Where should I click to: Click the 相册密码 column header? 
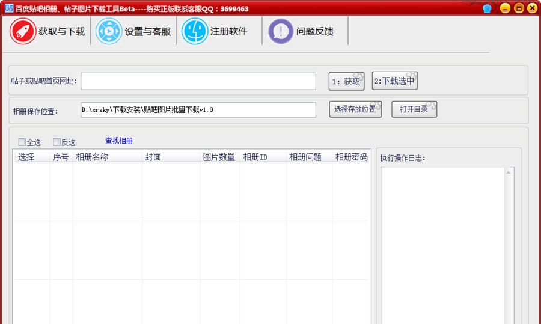(x=351, y=157)
